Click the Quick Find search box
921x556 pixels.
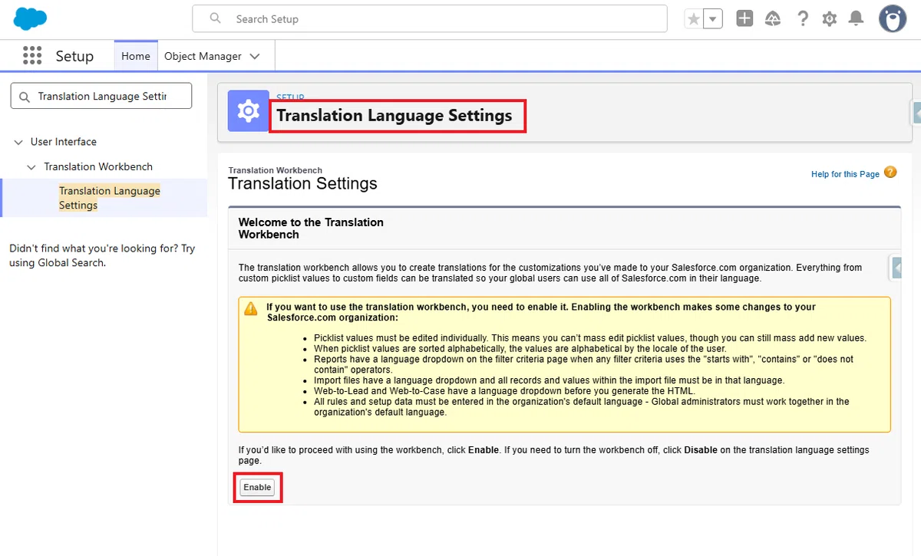[101, 96]
